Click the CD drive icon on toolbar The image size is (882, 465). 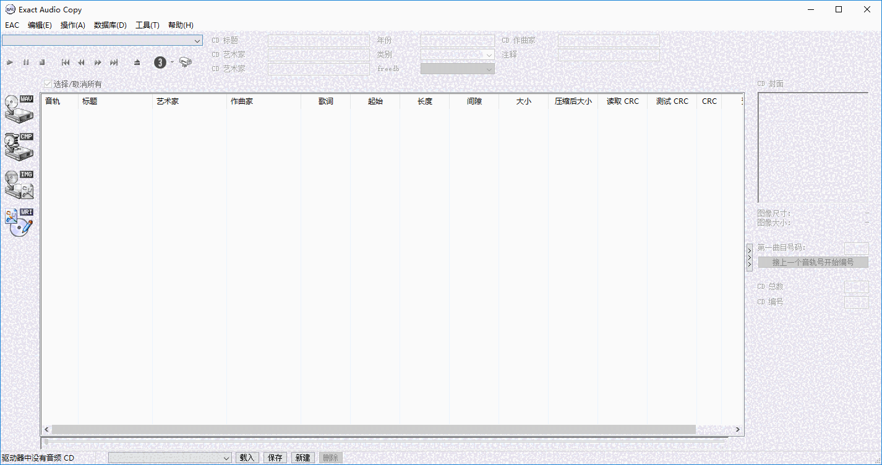click(x=185, y=62)
